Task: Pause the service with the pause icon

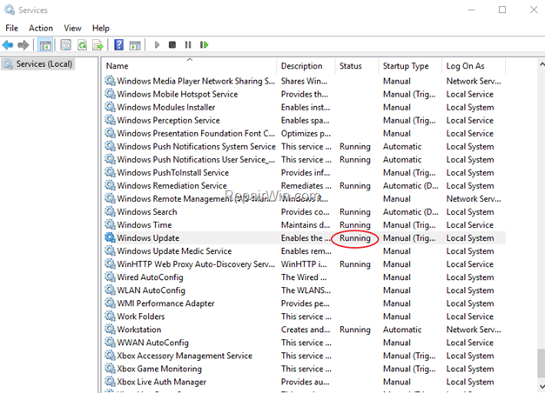Action: click(x=188, y=45)
